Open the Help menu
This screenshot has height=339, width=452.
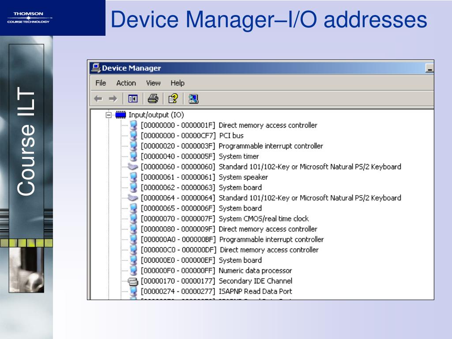click(177, 83)
